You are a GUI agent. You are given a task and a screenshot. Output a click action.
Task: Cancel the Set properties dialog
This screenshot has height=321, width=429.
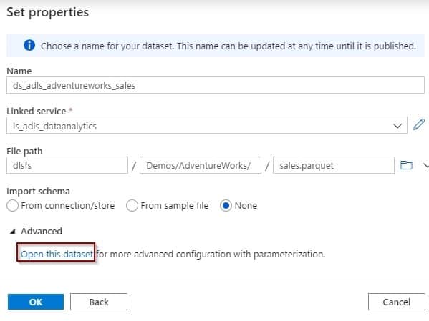(x=397, y=302)
